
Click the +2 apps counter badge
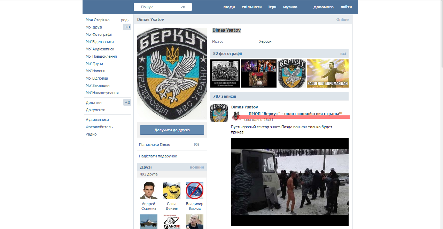127,103
